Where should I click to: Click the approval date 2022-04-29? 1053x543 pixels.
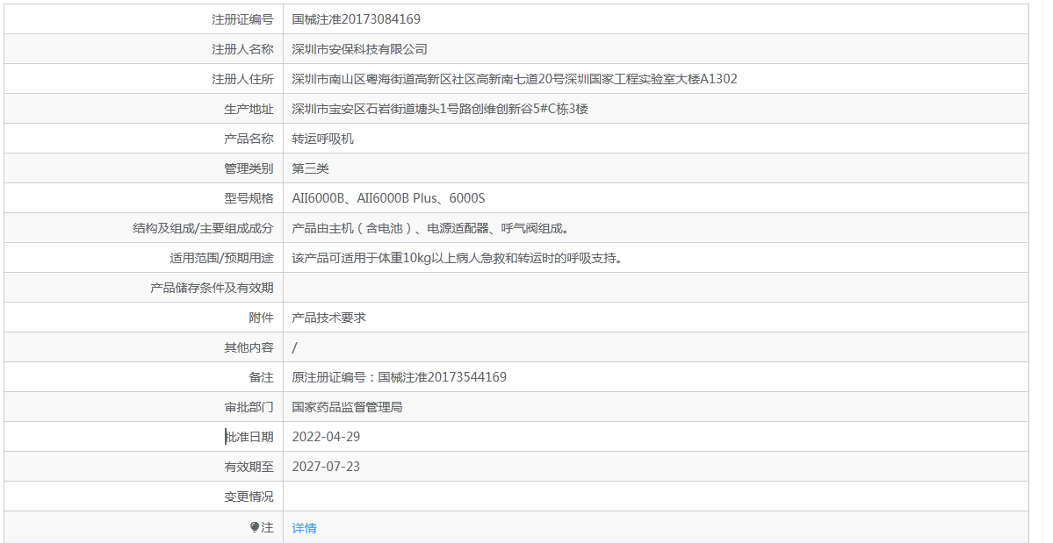(x=326, y=437)
